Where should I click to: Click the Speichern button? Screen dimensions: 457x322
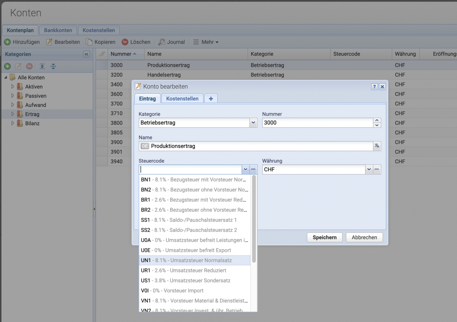coord(324,237)
